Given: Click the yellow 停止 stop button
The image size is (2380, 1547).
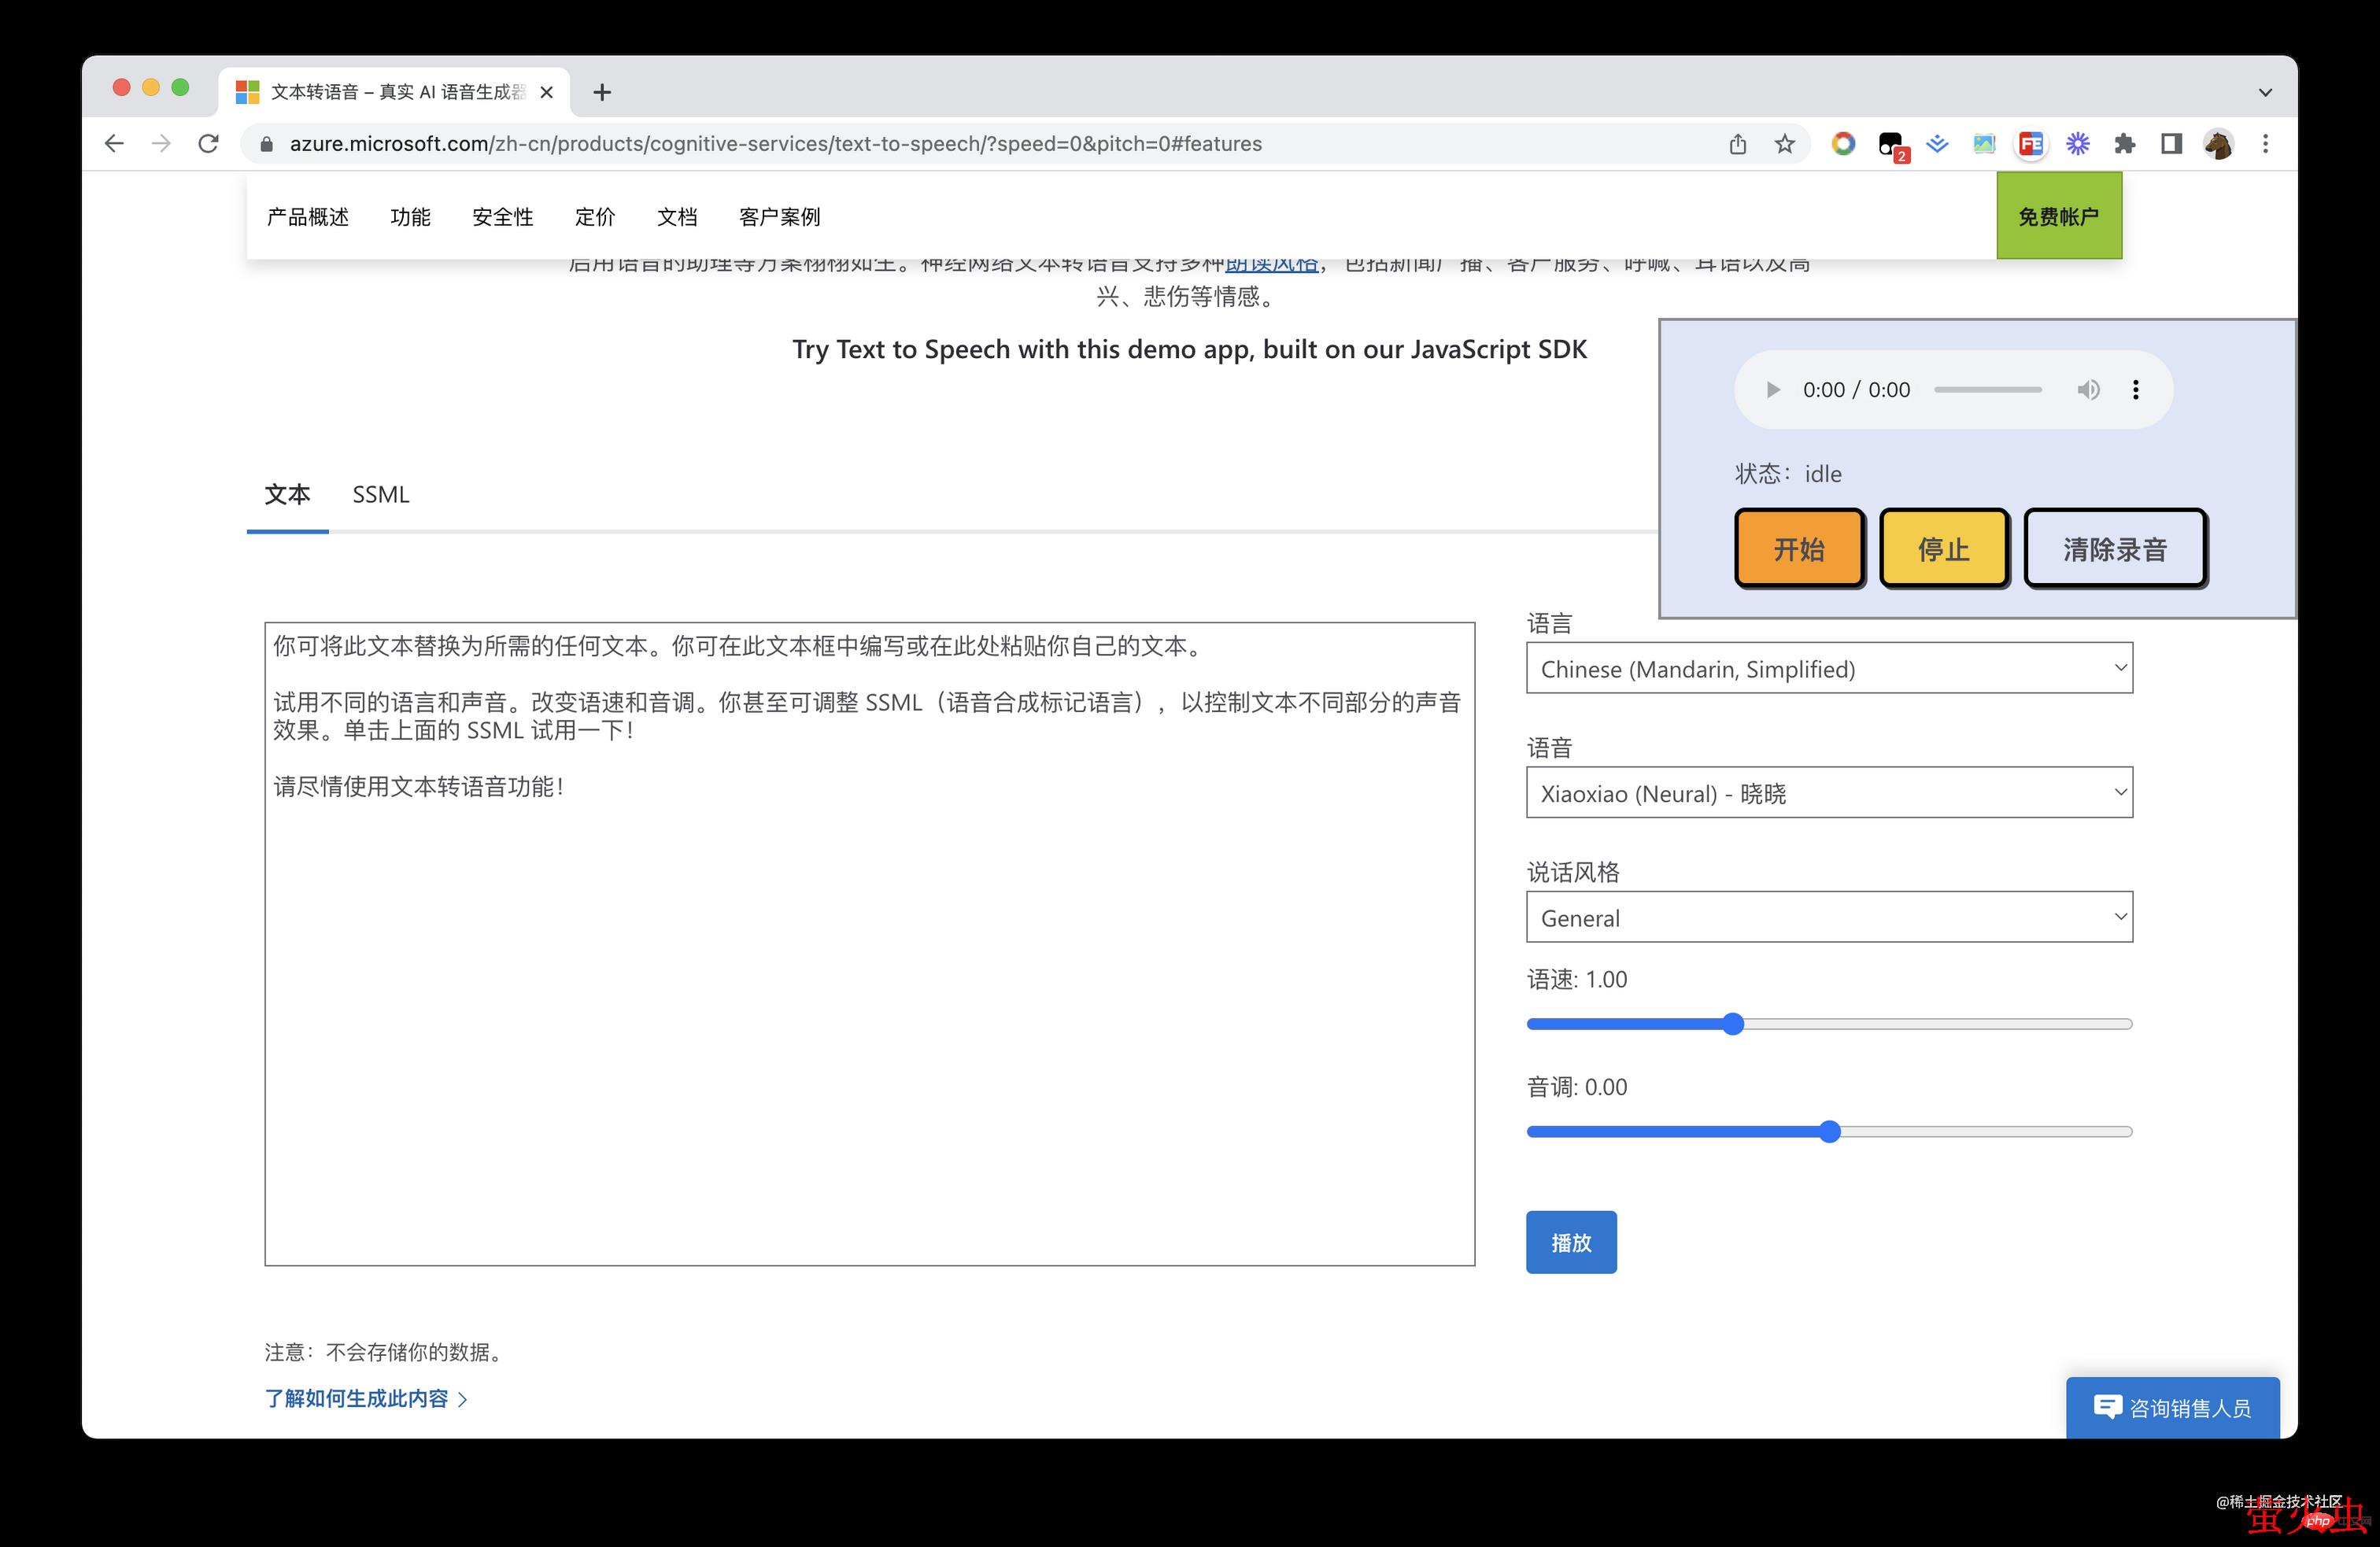Looking at the screenshot, I should (x=1943, y=548).
